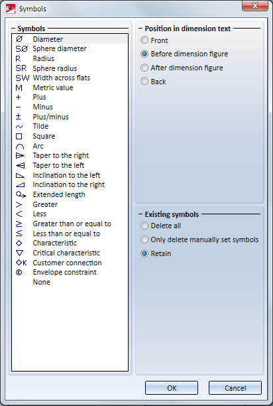Choose the Taper to the right icon

click(x=20, y=156)
